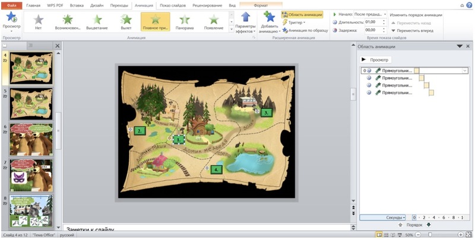475x240 pixels.
Task: Apply the Возникновение animation effect
Action: click(68, 22)
